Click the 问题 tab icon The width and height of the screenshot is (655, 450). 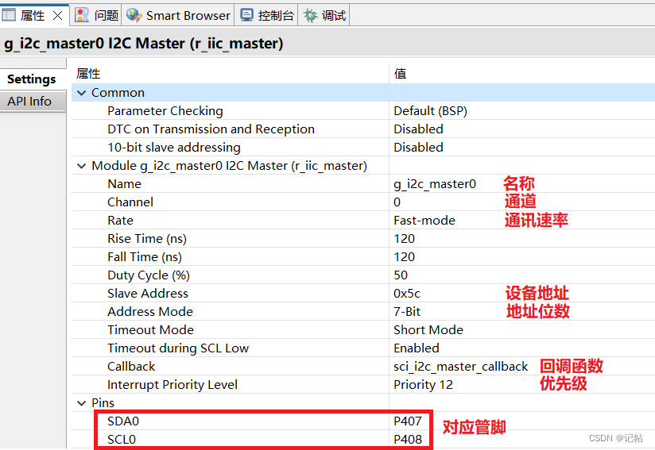(81, 15)
